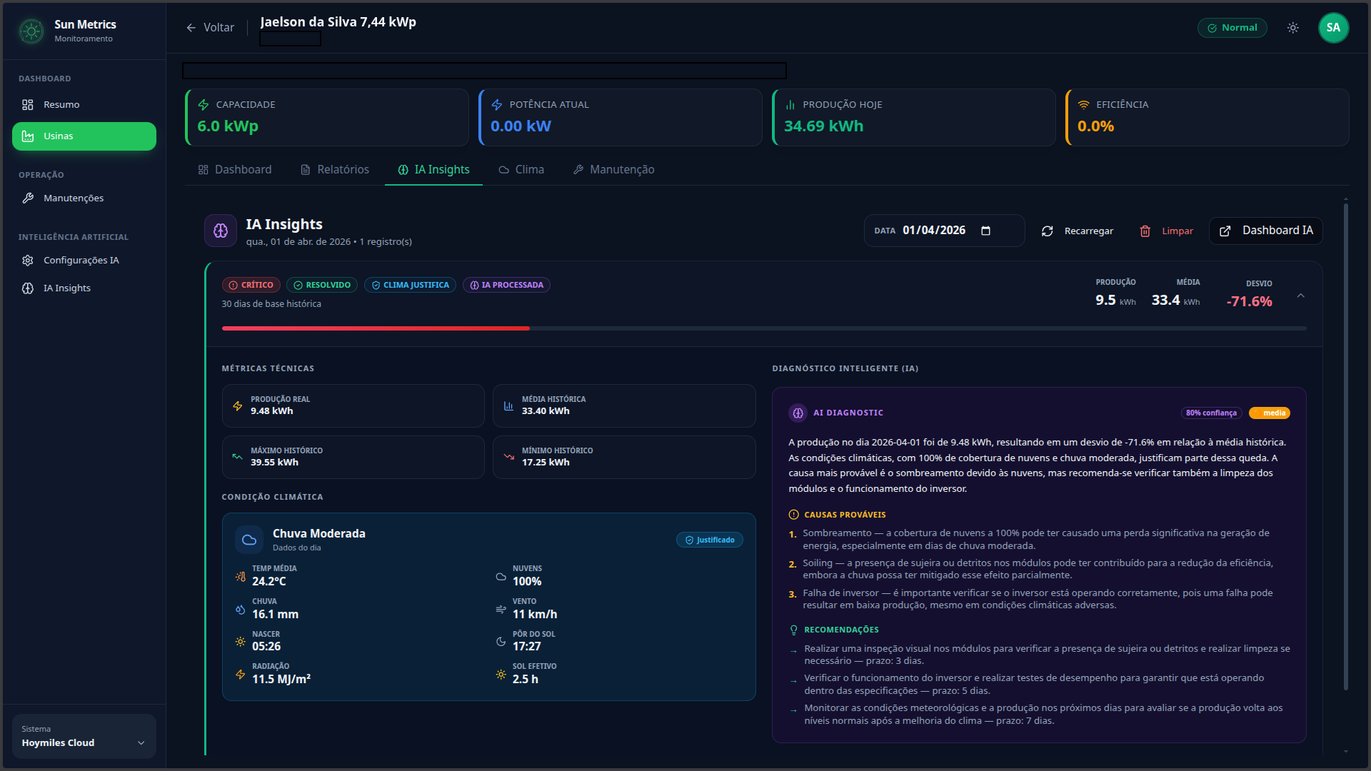Toggle the RESOLVIDO status badge

point(322,285)
